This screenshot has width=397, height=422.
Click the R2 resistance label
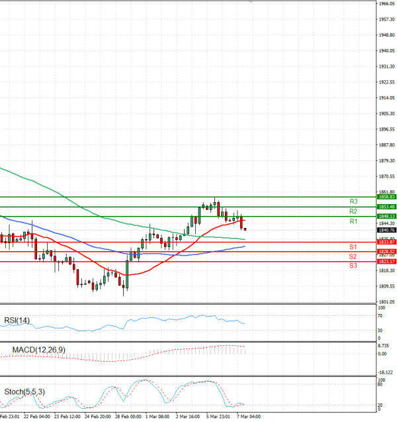click(x=353, y=211)
